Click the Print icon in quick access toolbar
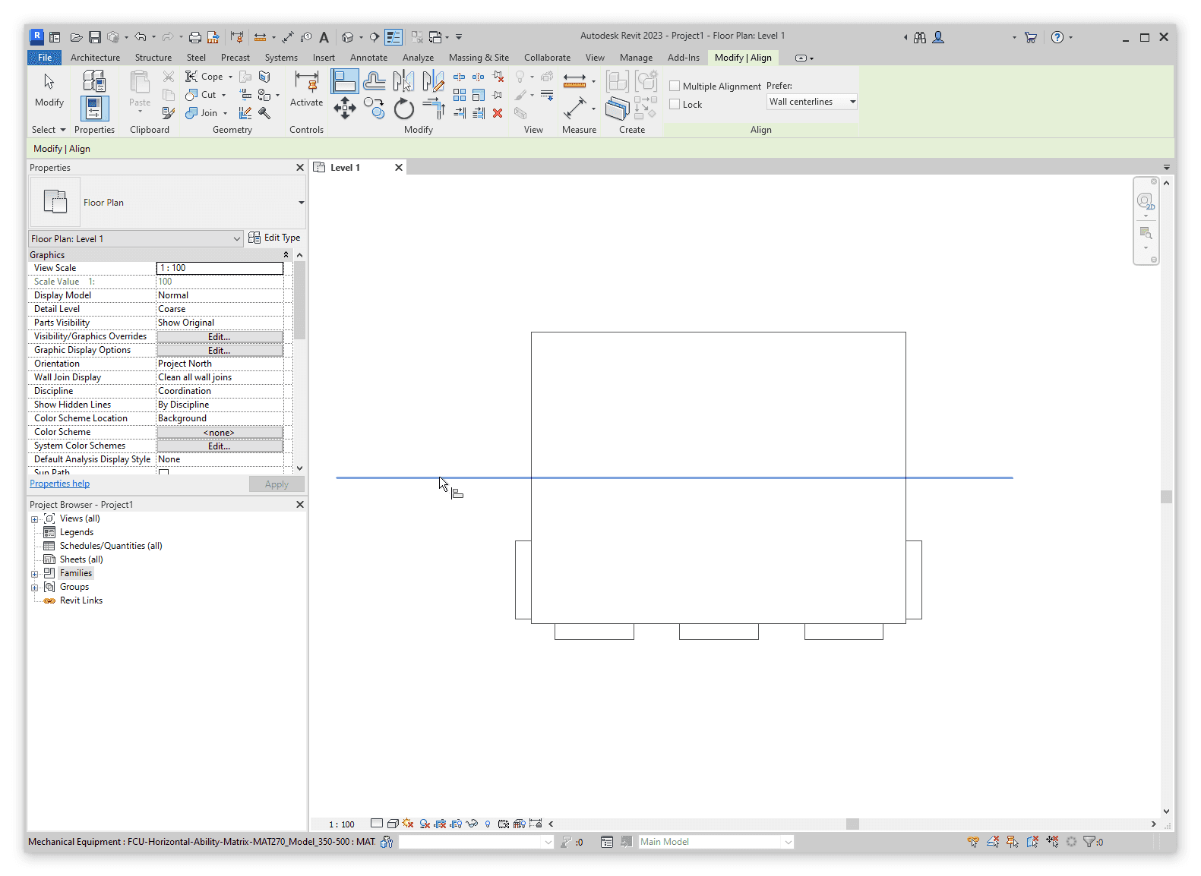The width and height of the screenshot is (1201, 876). 195,36
